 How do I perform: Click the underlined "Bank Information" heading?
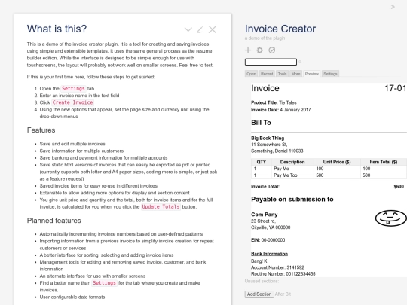tap(269, 254)
